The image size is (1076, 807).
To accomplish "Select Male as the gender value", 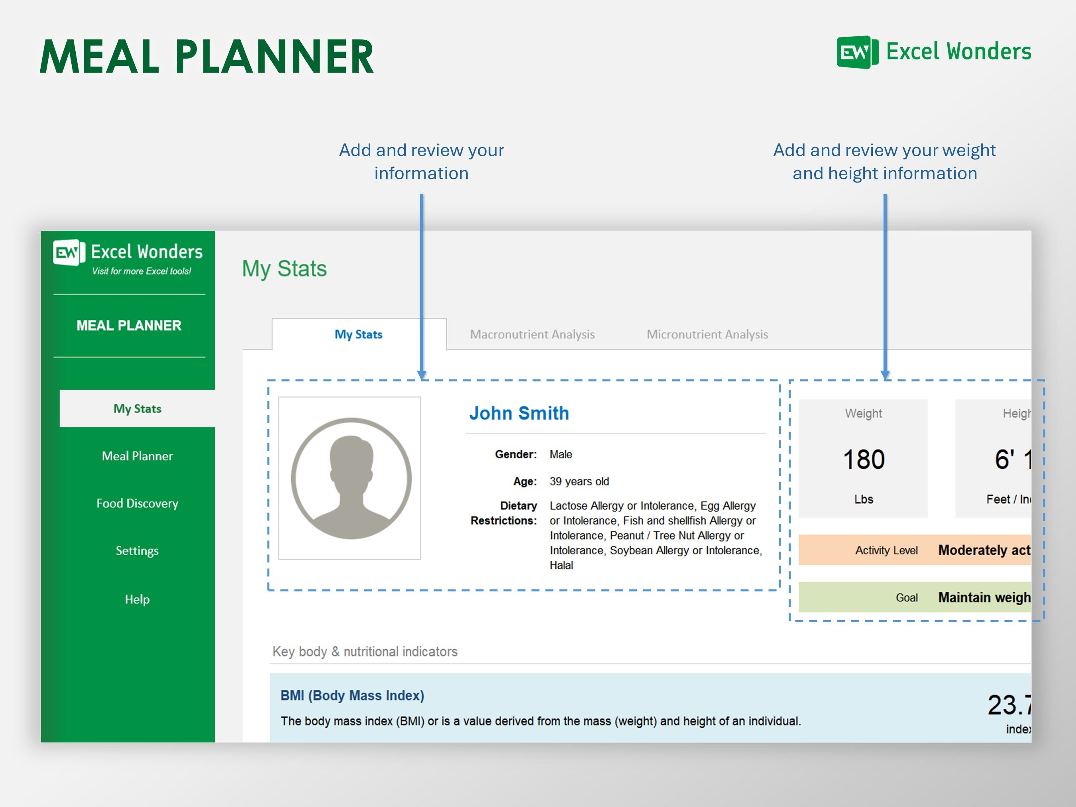I will pyautogui.click(x=560, y=454).
